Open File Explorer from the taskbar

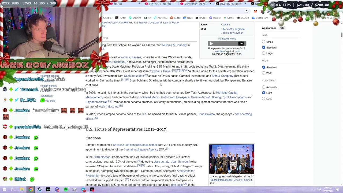pyautogui.click(x=22, y=190)
